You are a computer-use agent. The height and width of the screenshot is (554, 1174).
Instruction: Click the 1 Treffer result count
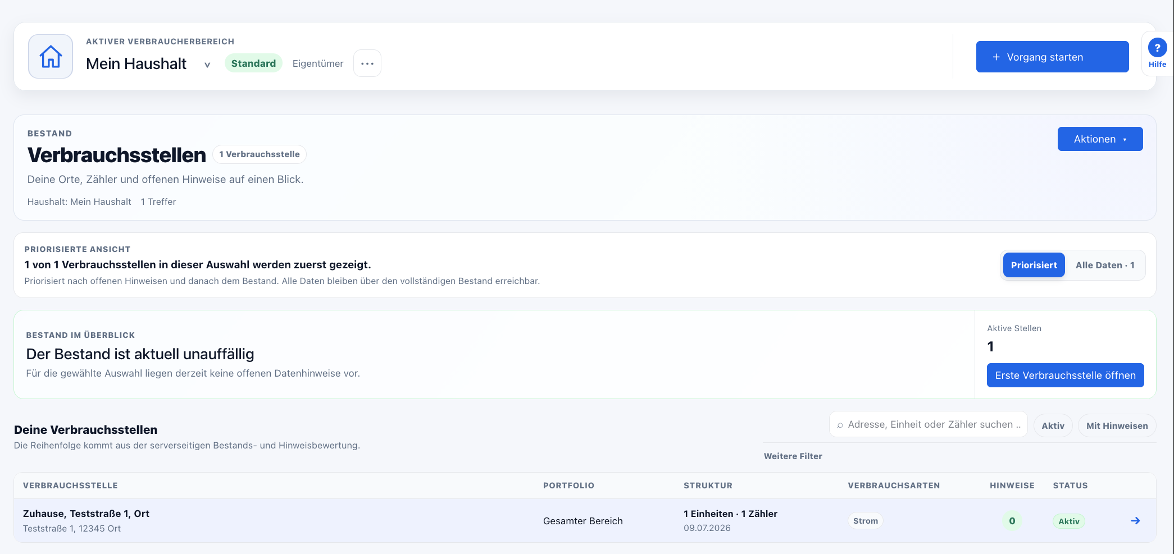point(158,202)
